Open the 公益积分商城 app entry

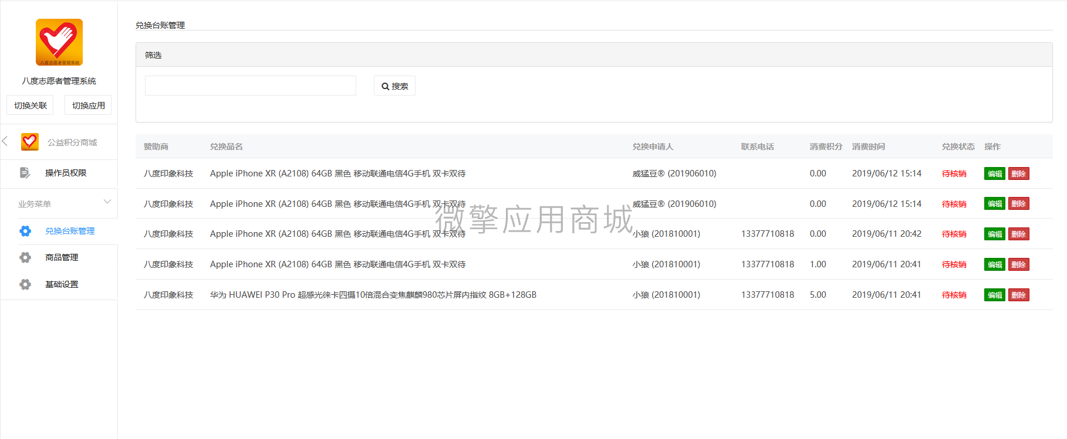click(72, 142)
